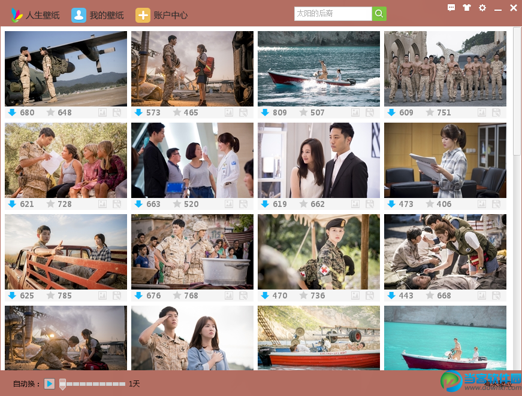
Task: Download the wallpaper with 443 downloads
Action: click(391, 296)
